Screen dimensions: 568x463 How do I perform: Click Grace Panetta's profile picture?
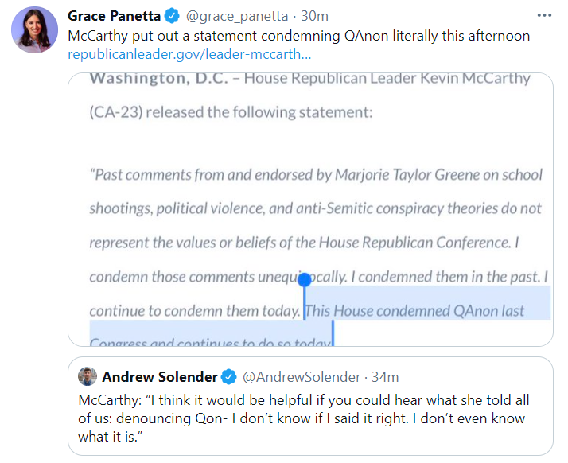coord(34,30)
